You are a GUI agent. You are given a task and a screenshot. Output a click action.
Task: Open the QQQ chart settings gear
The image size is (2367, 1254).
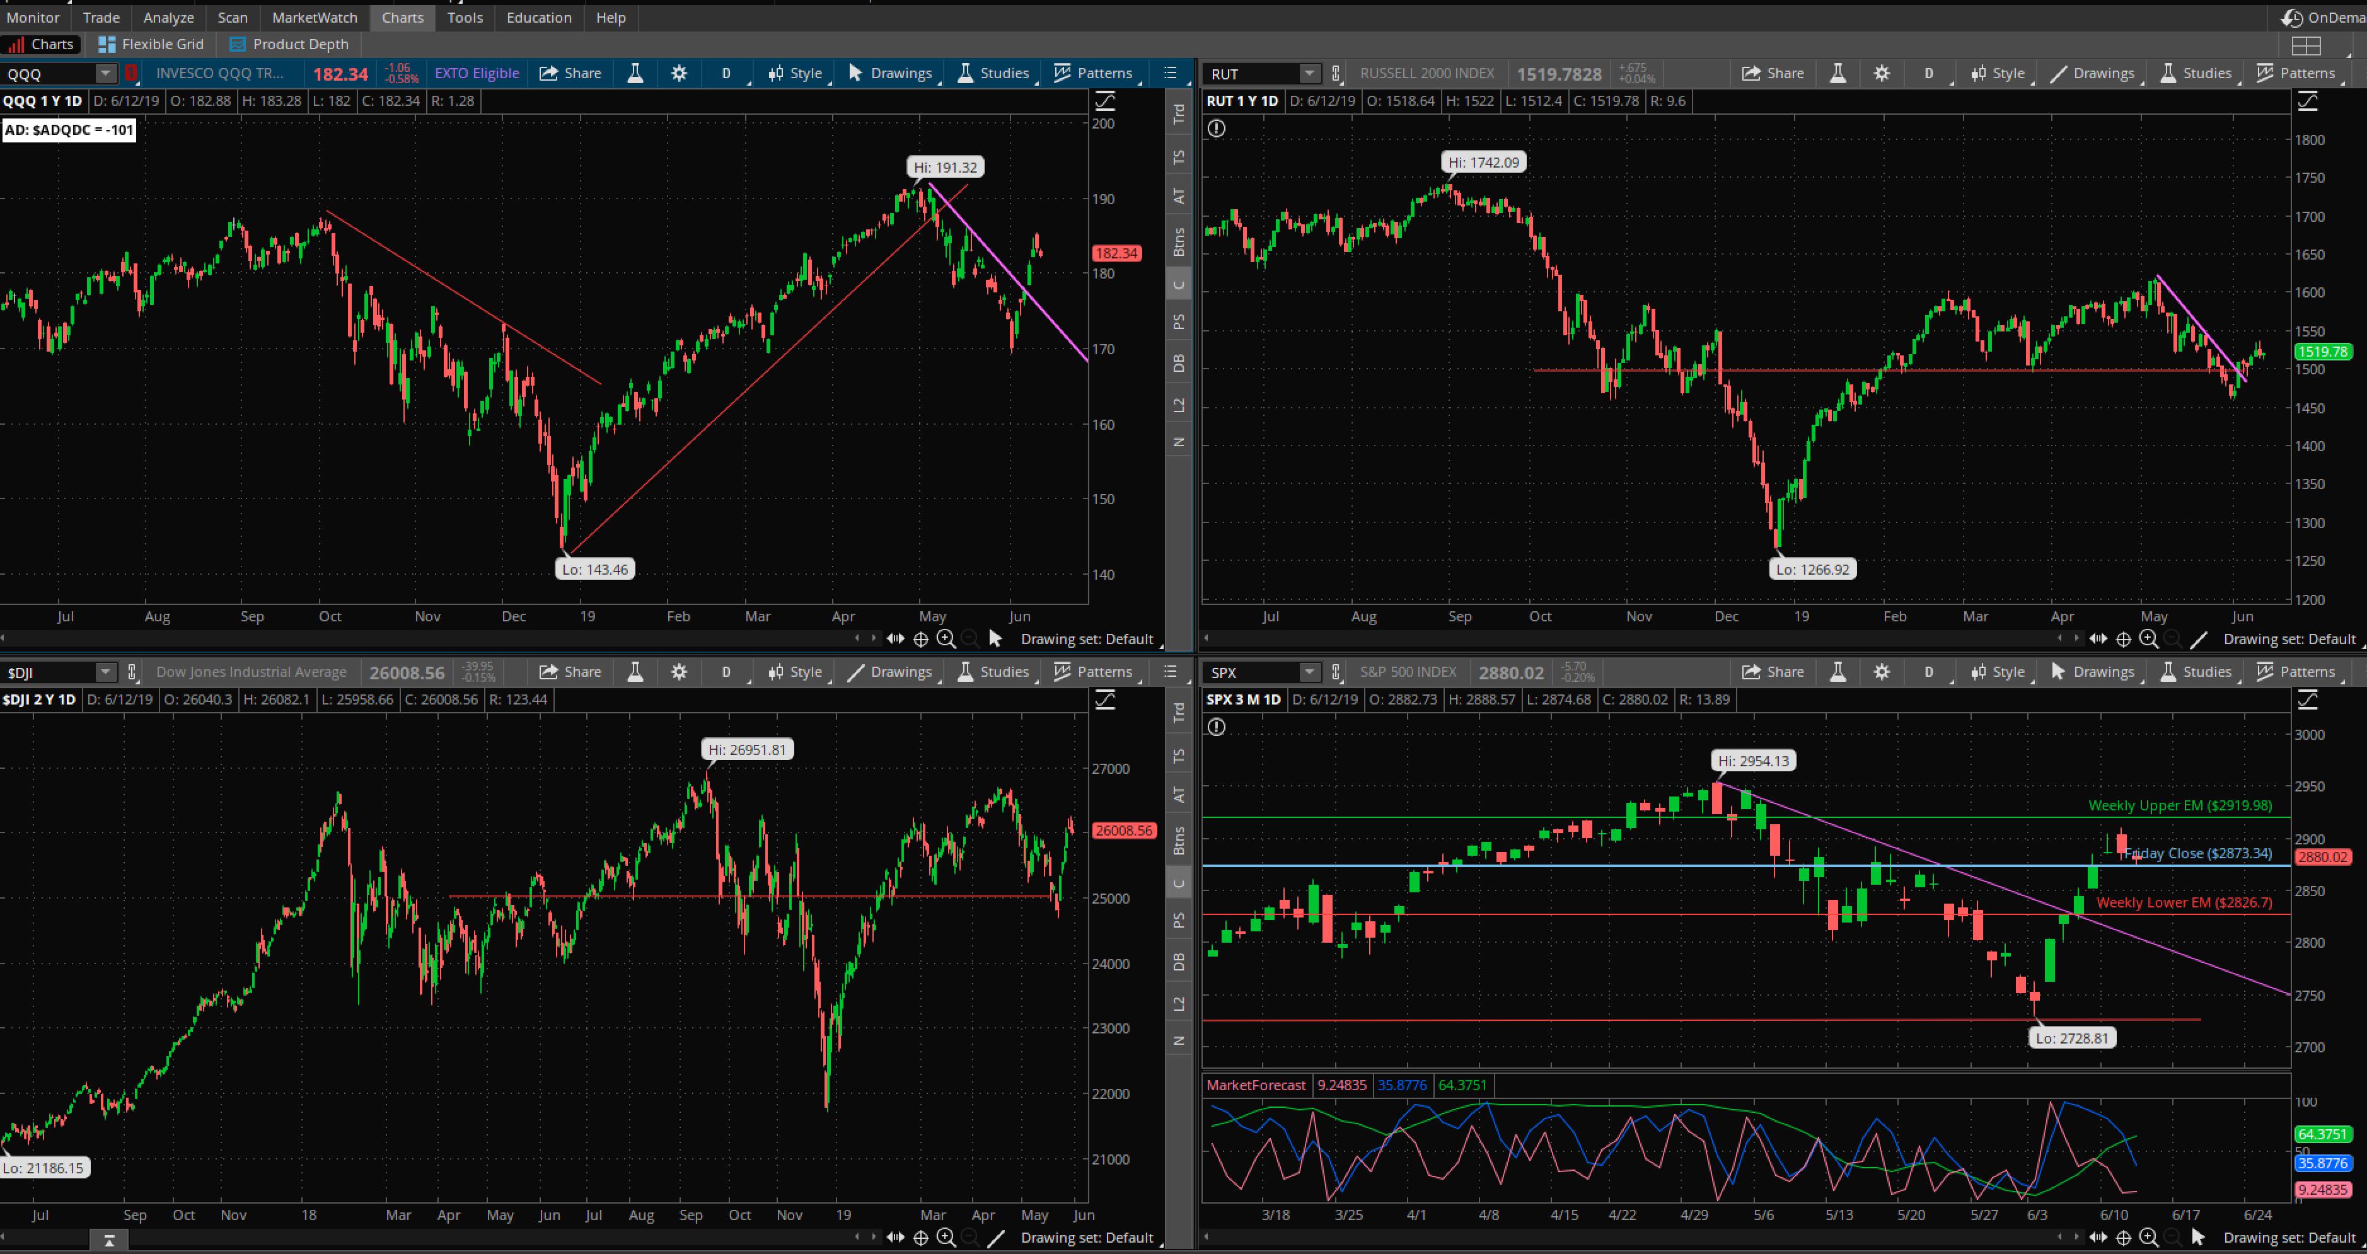tap(679, 74)
